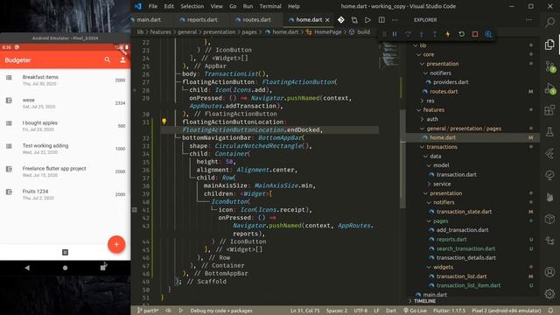
Task: Tap the receipt icon in emulator bottom bar
Action: click(x=65, y=253)
